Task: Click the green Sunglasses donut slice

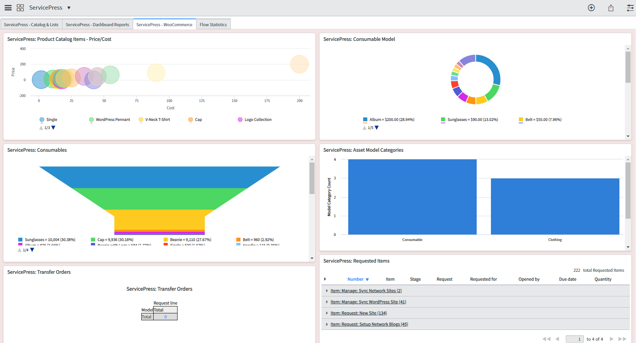Action: [x=492, y=93]
